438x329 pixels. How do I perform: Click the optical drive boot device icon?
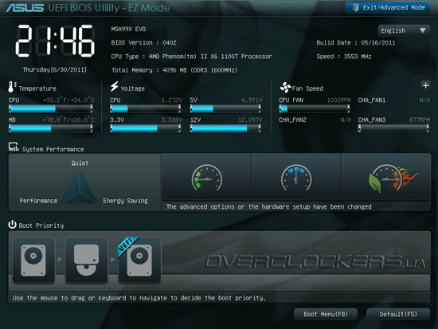[86, 260]
